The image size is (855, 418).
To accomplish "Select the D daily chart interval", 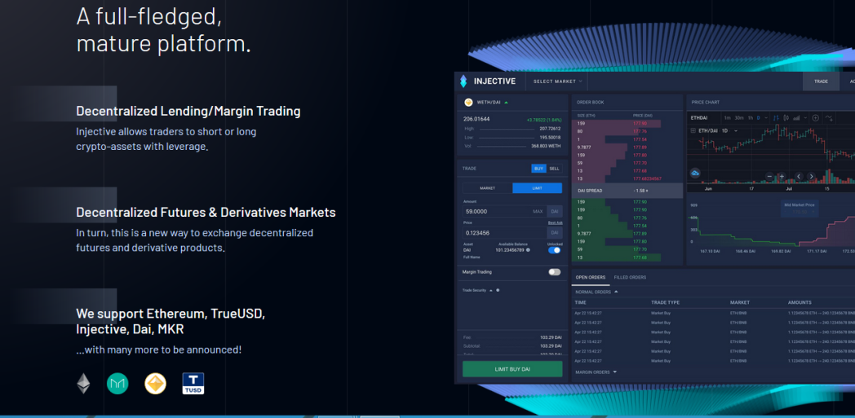I will (x=759, y=117).
